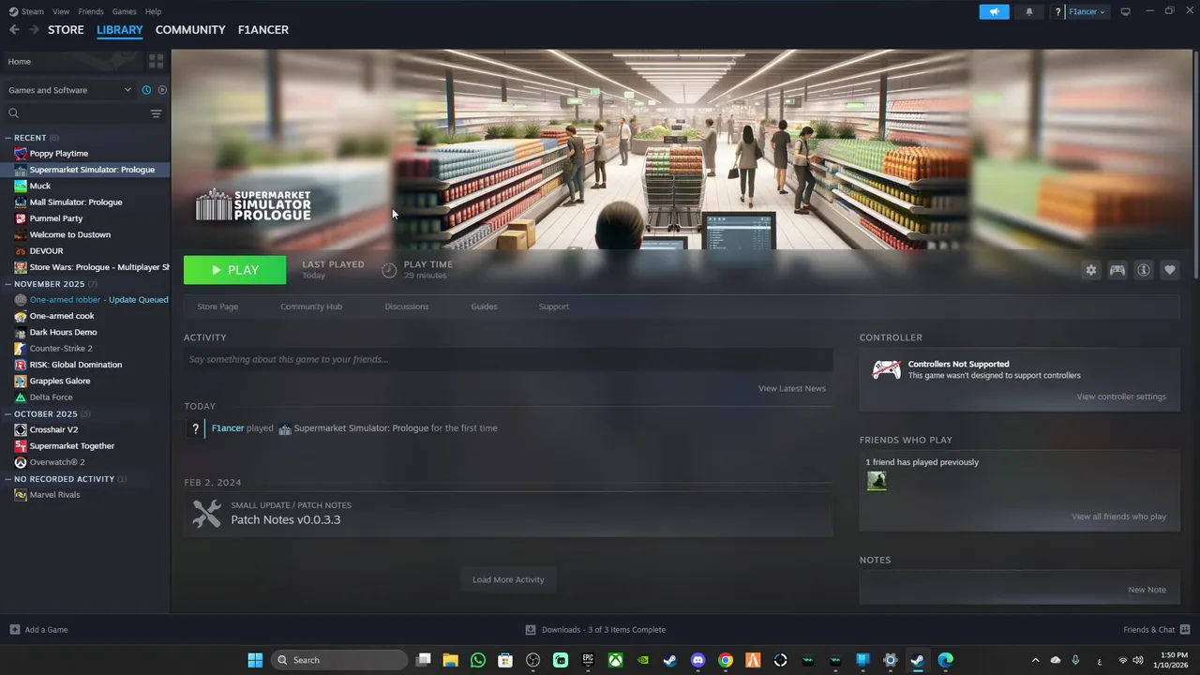Screen dimensions: 1200x675
Task: Toggle ready-to-play filter icon
Action: (x=162, y=90)
